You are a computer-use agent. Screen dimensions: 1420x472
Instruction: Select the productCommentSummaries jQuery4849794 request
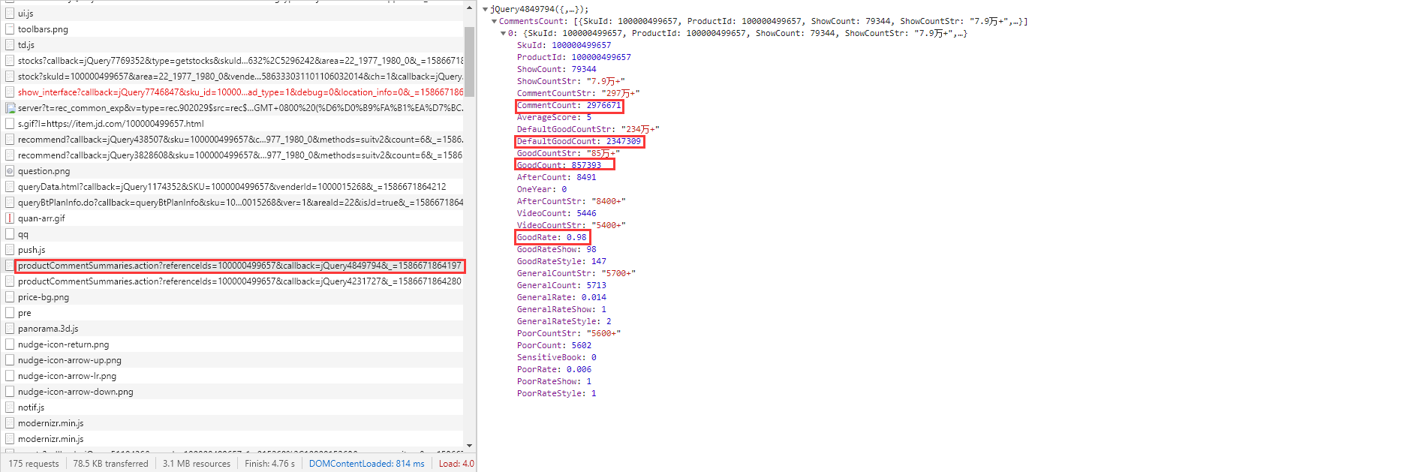239,266
